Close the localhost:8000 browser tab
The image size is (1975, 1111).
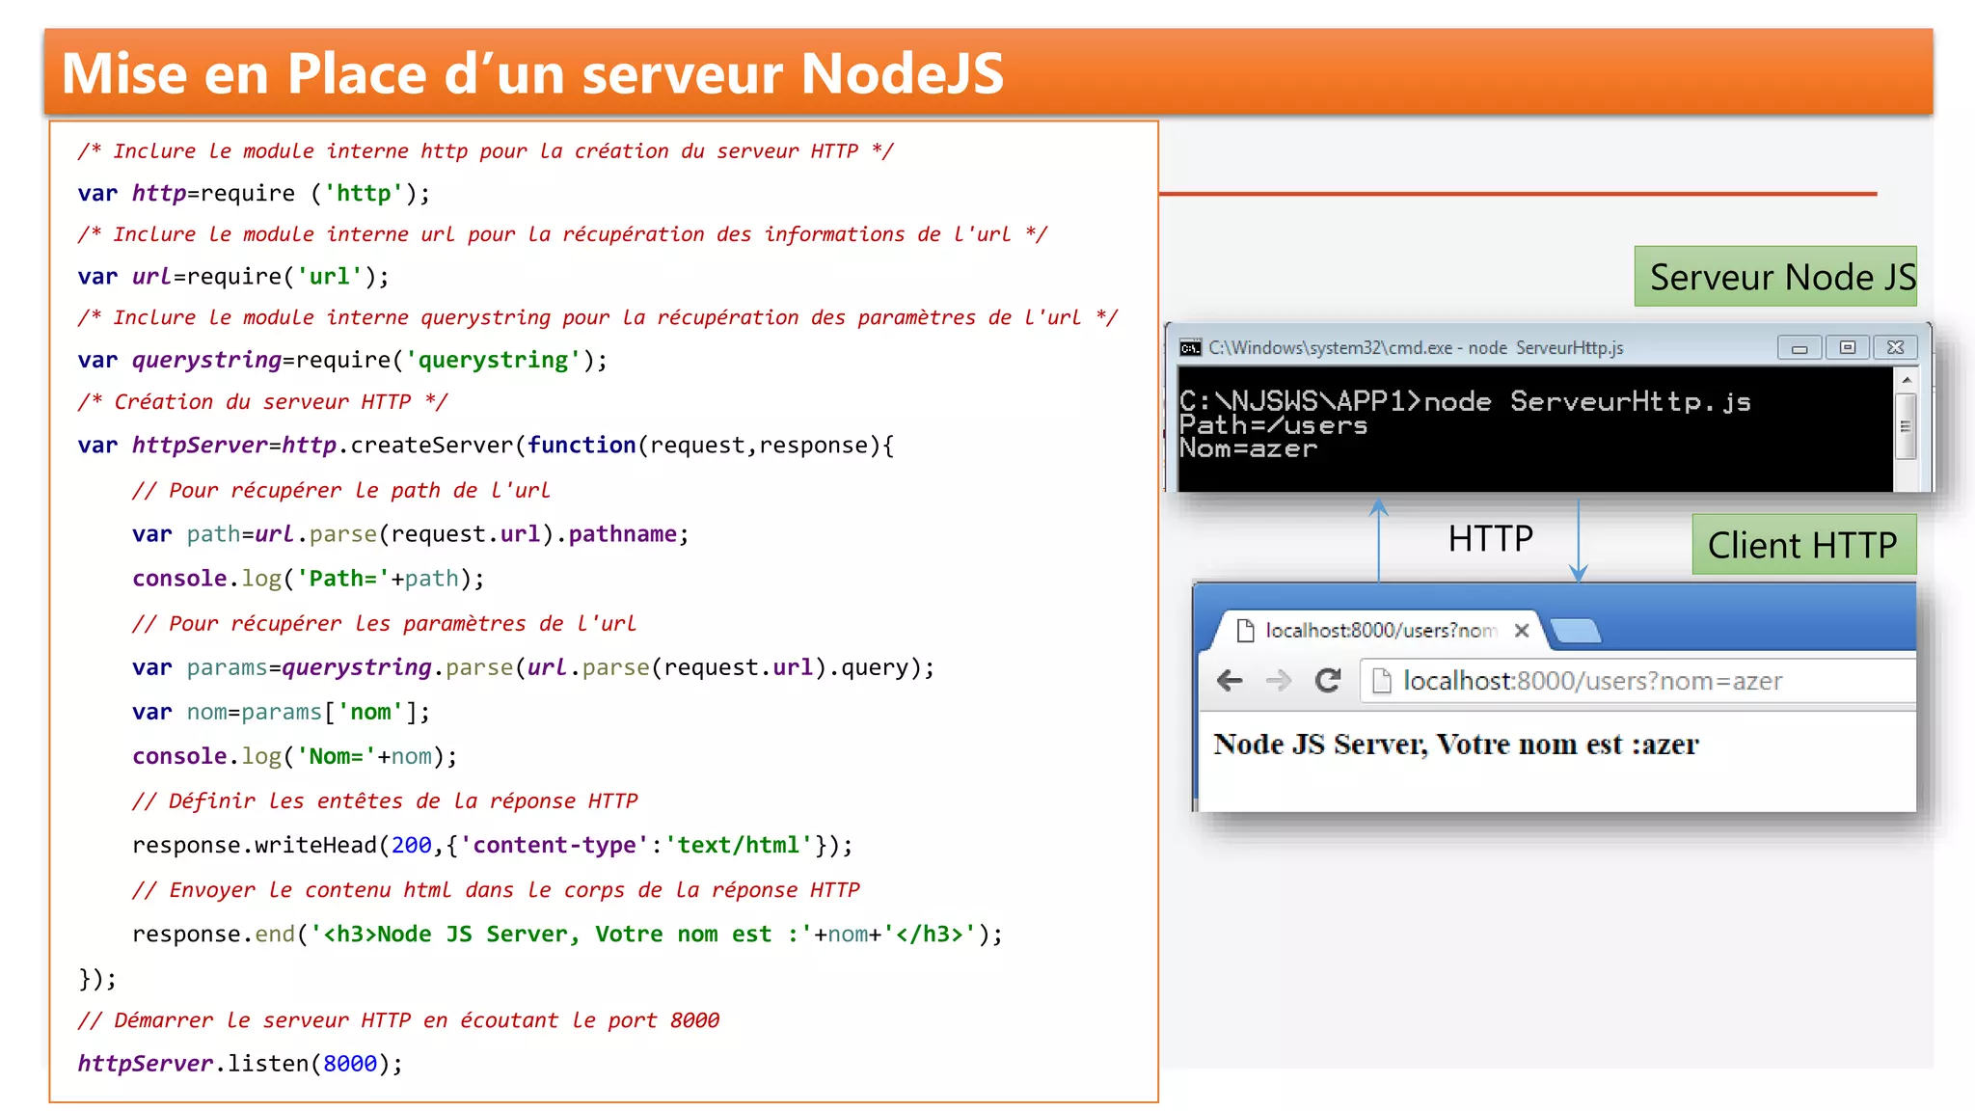[1522, 631]
